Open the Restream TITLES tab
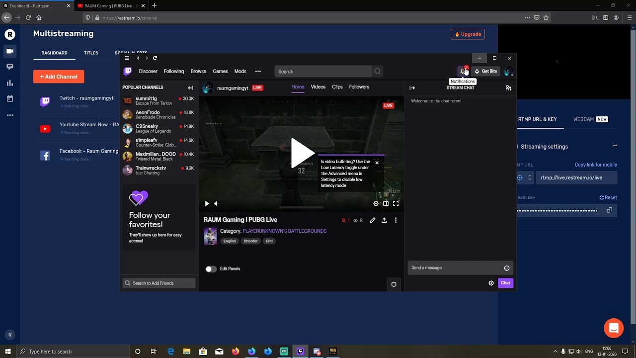The width and height of the screenshot is (636, 358). [x=91, y=53]
